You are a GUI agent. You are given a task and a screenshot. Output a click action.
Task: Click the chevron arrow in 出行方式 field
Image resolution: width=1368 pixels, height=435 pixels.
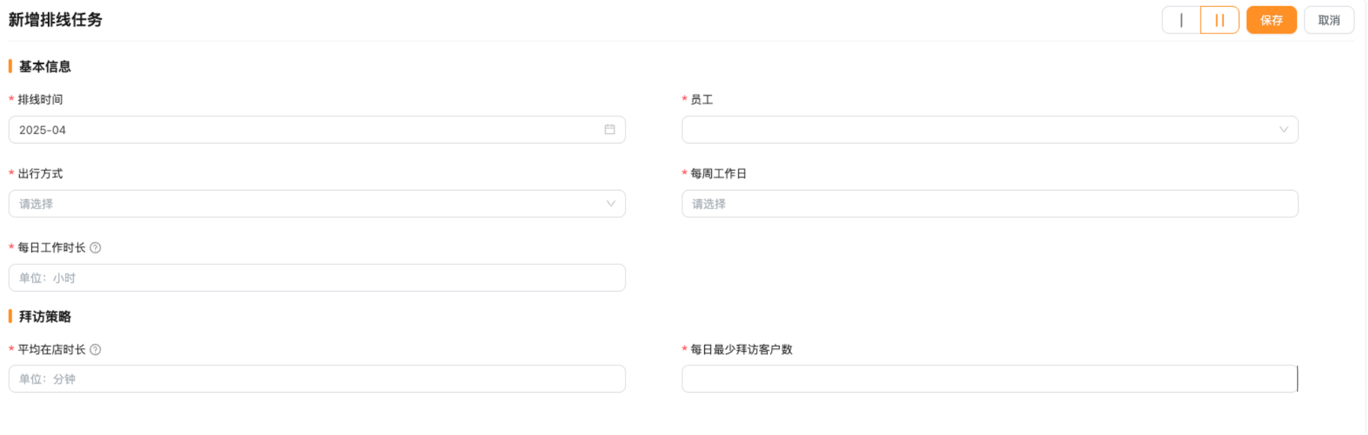tap(611, 204)
